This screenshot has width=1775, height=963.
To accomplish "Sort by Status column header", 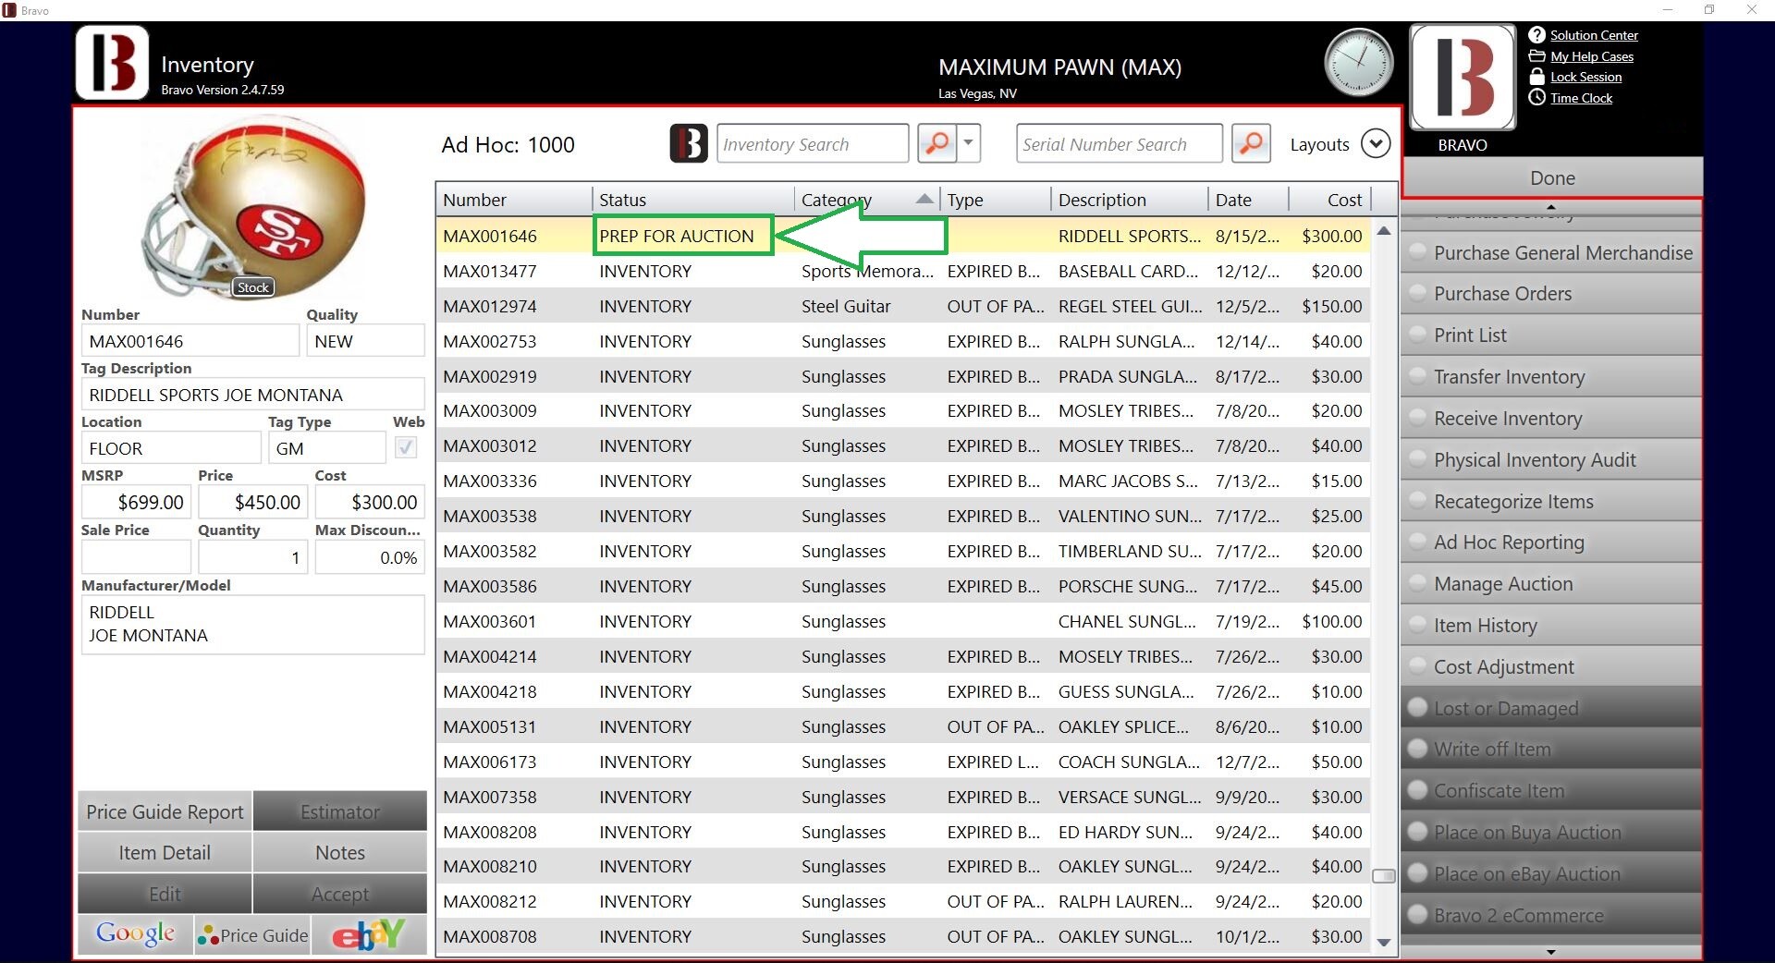I will [693, 199].
